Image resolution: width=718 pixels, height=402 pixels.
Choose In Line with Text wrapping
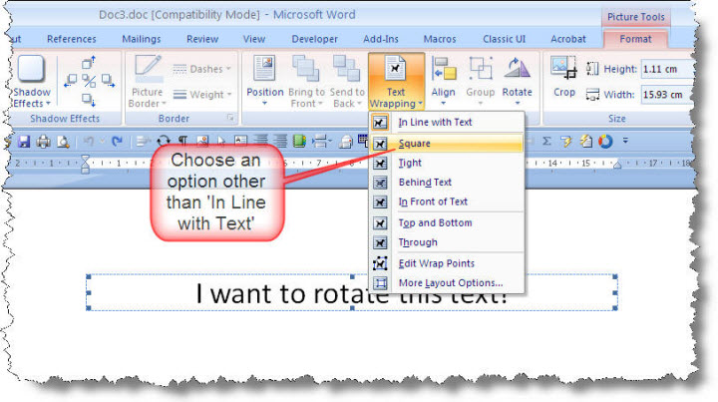click(x=447, y=123)
